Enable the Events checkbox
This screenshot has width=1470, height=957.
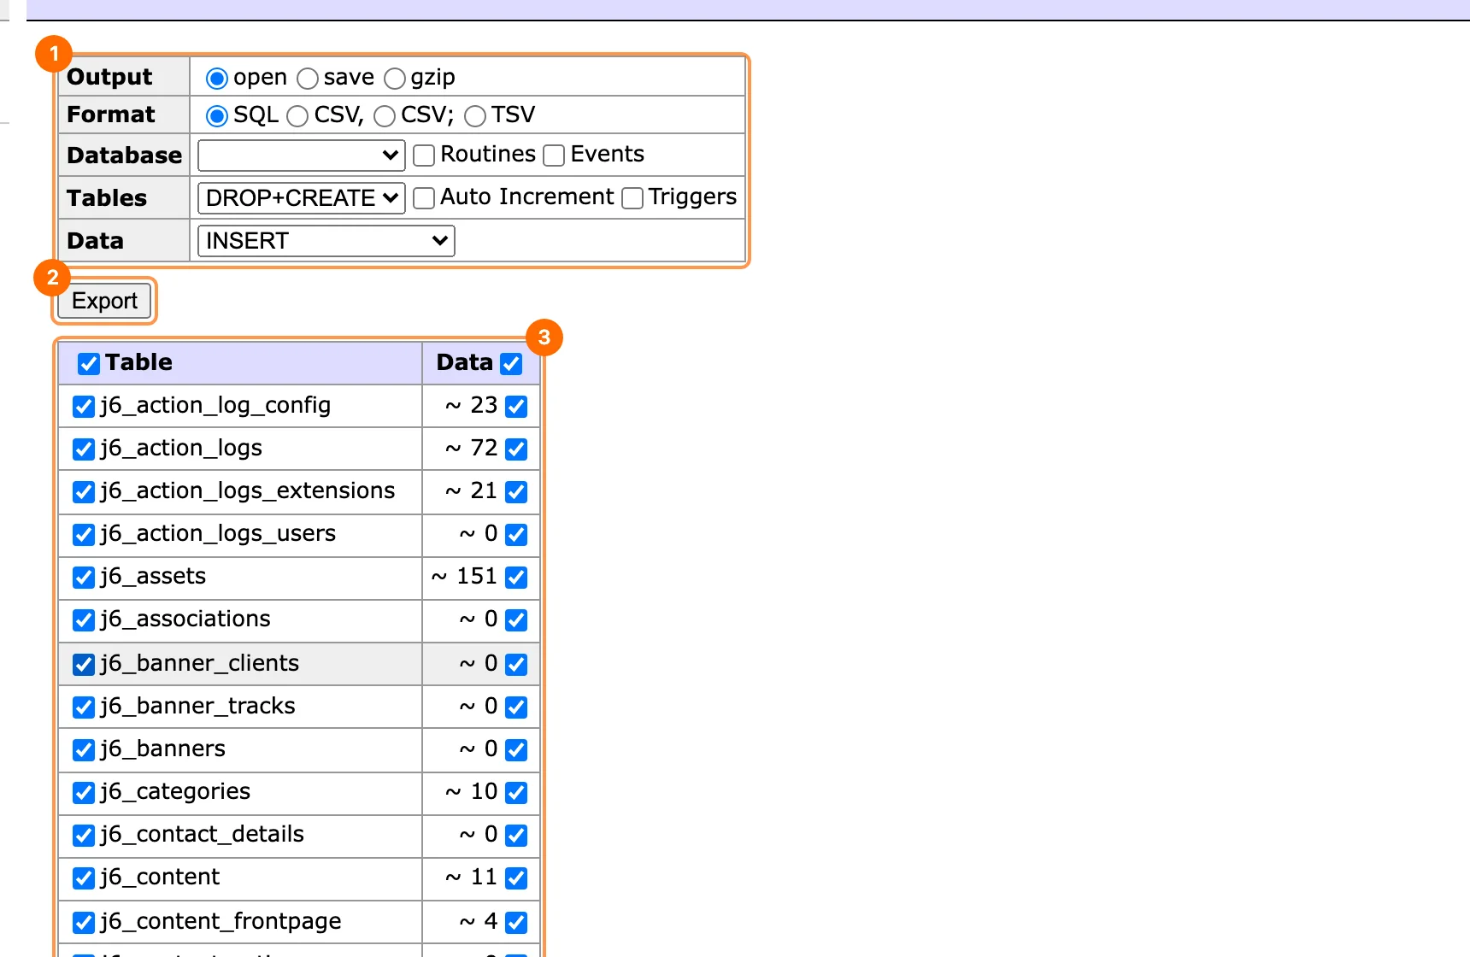[x=554, y=156]
